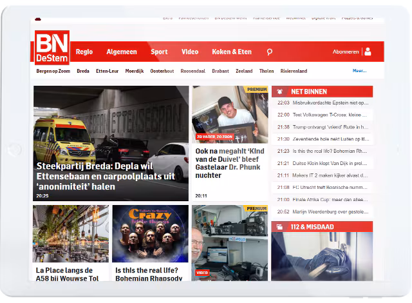The width and height of the screenshot is (412, 303).
Task: Click the Premium badge on Dr. Phunk article
Action: click(x=257, y=90)
